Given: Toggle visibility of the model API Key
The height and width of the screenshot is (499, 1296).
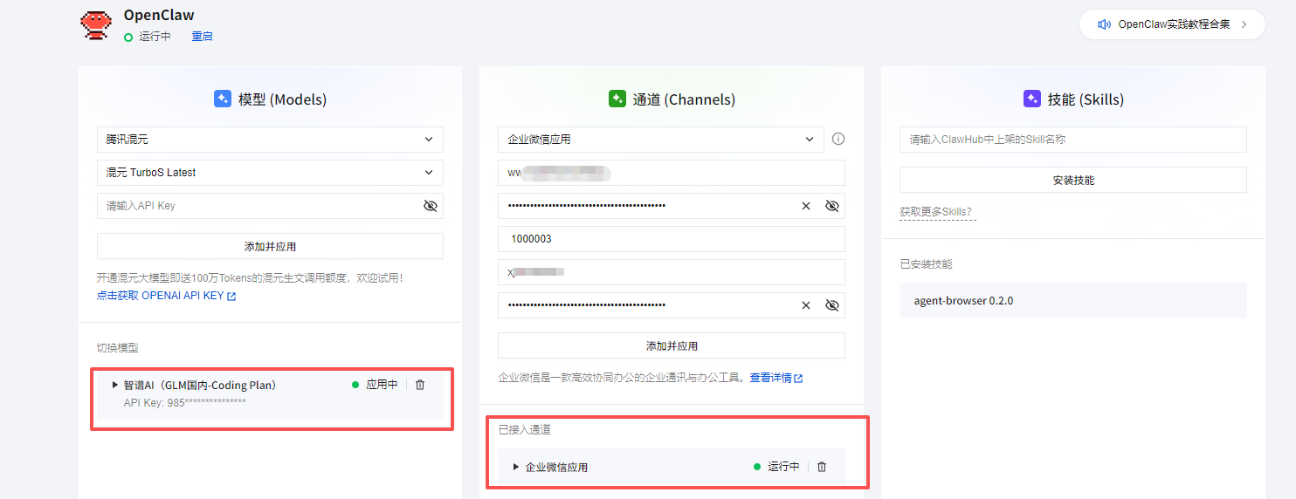Looking at the screenshot, I should (x=430, y=206).
